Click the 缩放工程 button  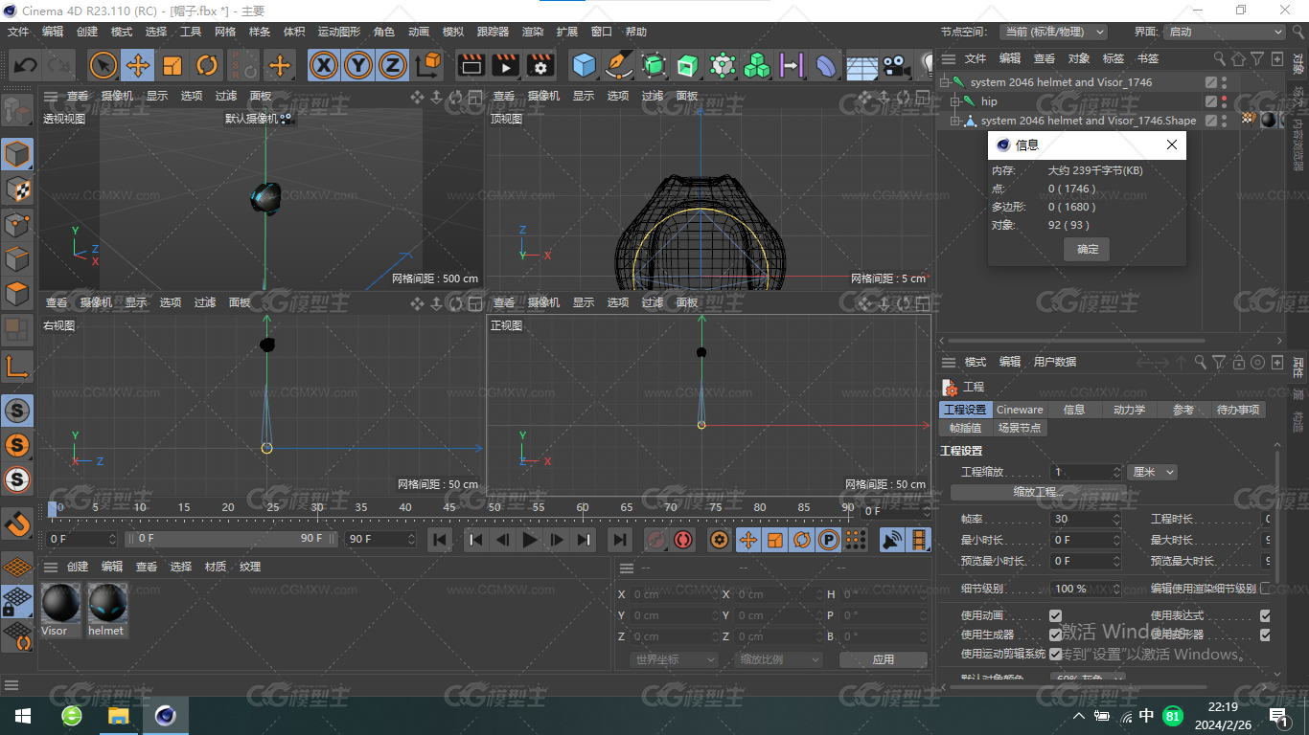[1039, 492]
